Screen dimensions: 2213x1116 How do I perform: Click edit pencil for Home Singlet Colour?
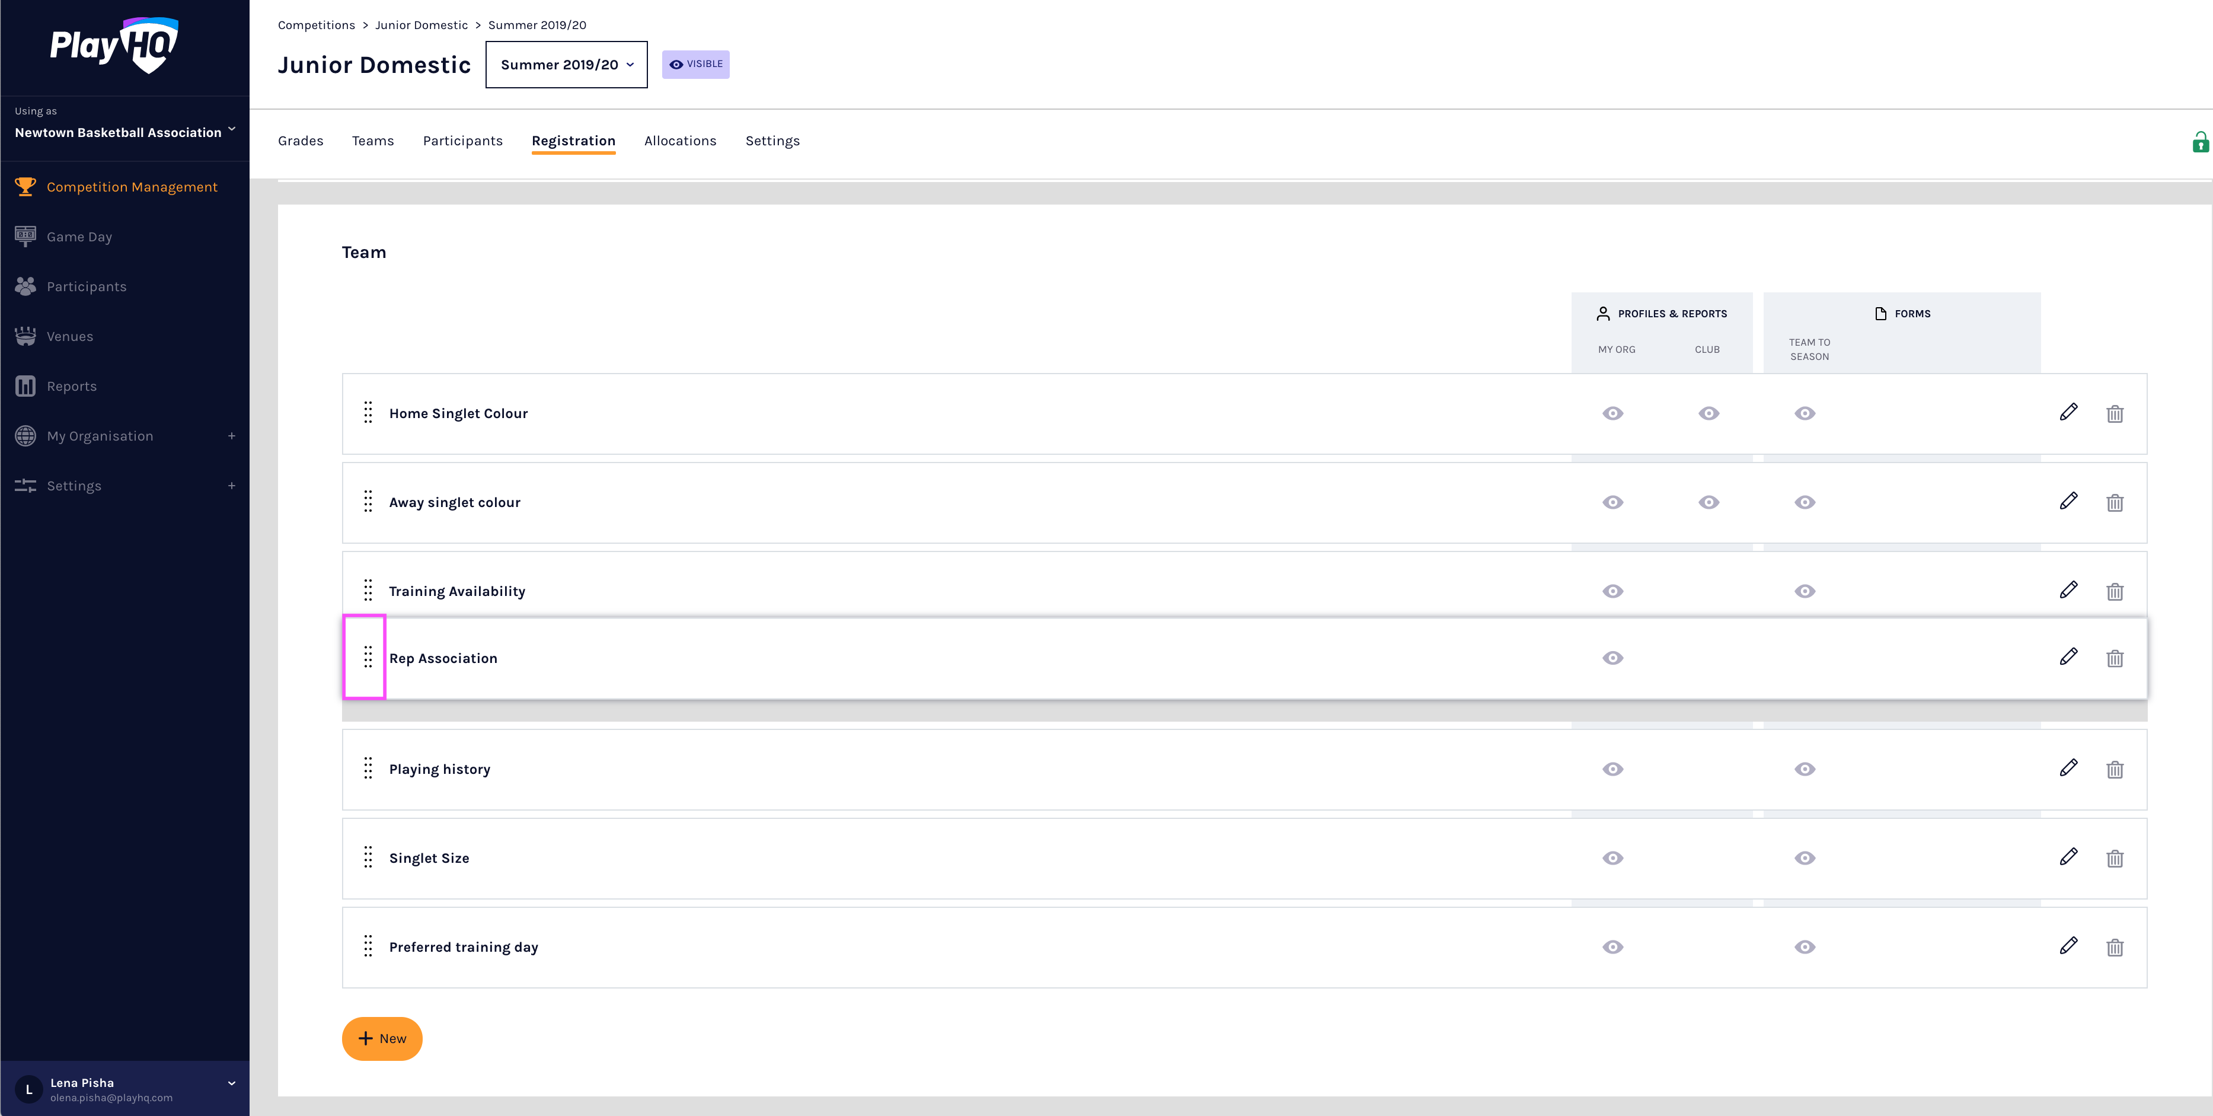pos(2068,412)
